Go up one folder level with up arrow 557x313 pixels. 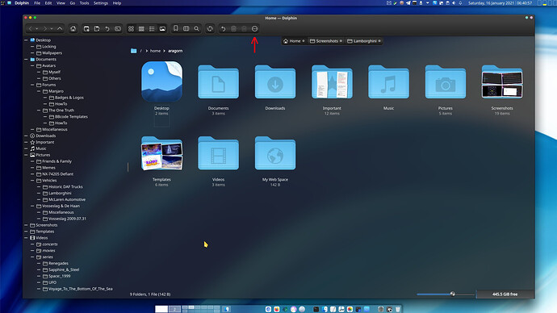click(60, 29)
